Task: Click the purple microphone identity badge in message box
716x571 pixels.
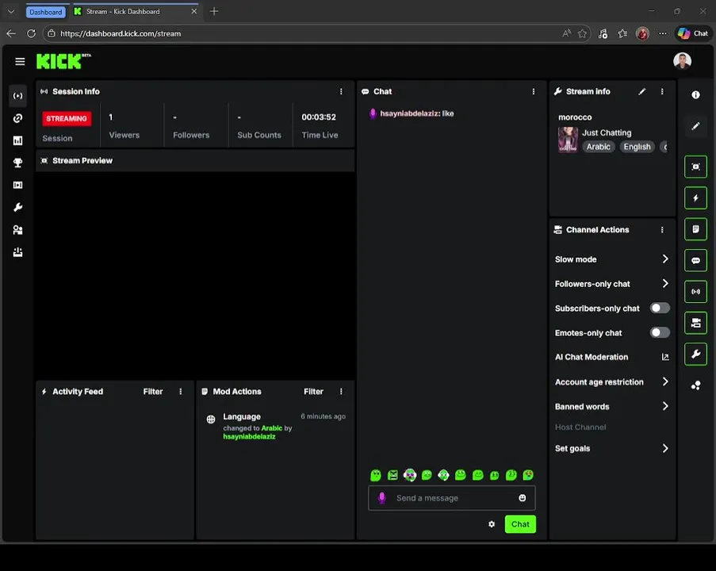Action: [382, 498]
